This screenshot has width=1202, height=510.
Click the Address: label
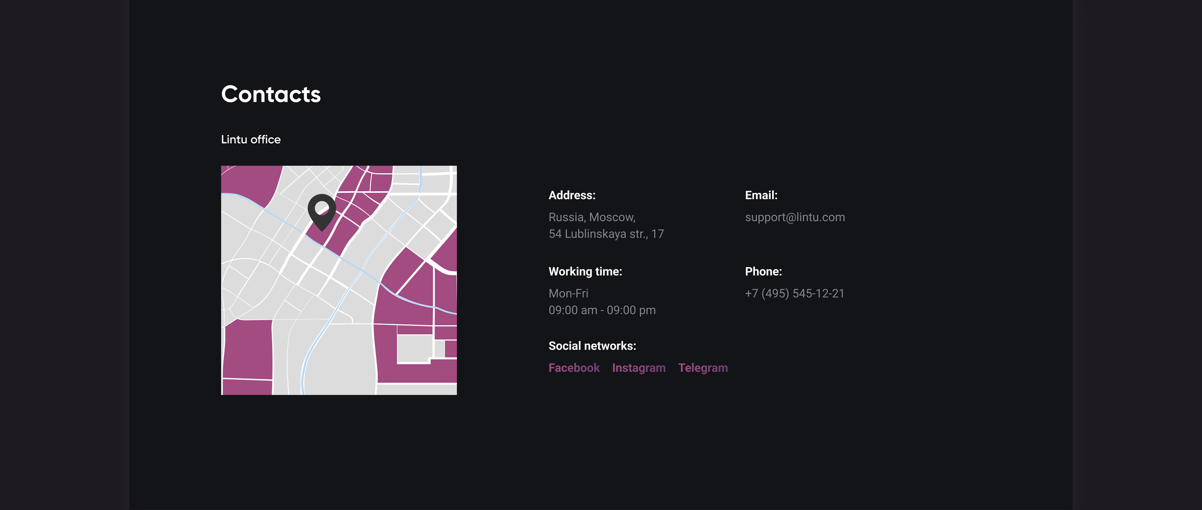coord(572,195)
